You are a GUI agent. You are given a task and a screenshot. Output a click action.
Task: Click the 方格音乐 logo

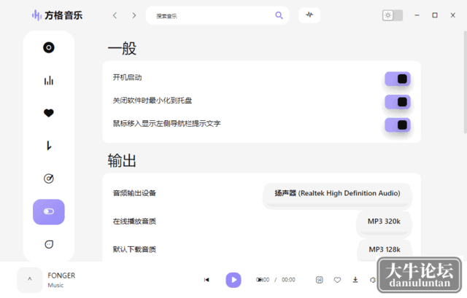pos(57,15)
